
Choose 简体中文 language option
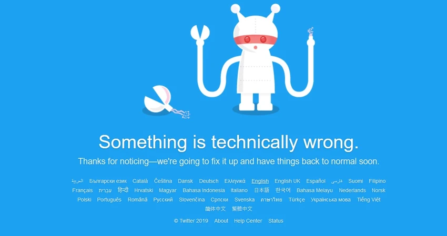[x=215, y=209]
